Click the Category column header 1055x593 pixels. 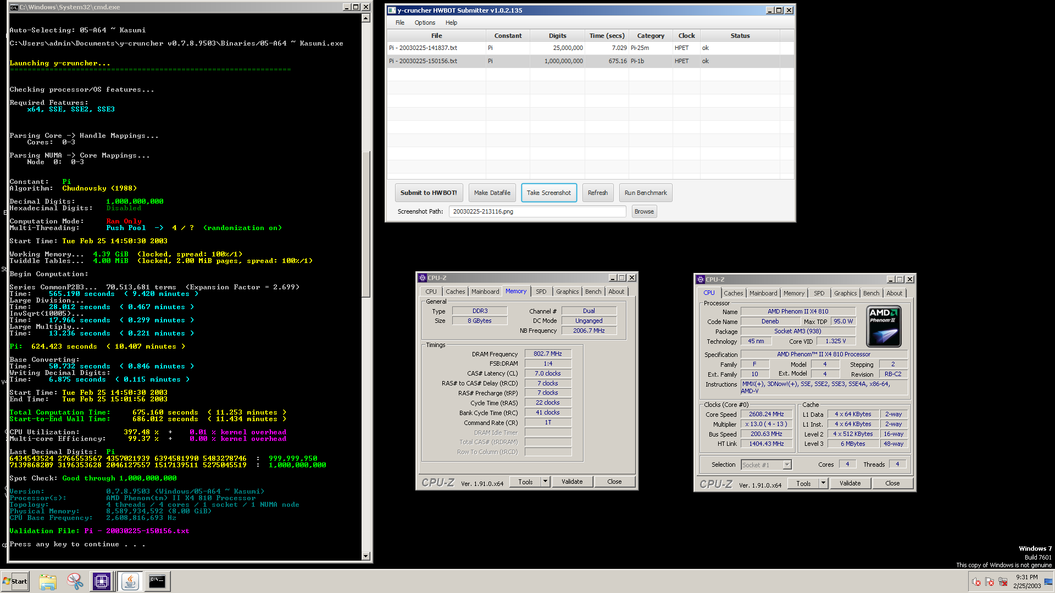click(x=651, y=36)
